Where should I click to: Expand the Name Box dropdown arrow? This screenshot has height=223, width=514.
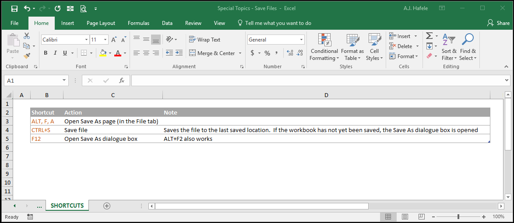click(x=64, y=80)
